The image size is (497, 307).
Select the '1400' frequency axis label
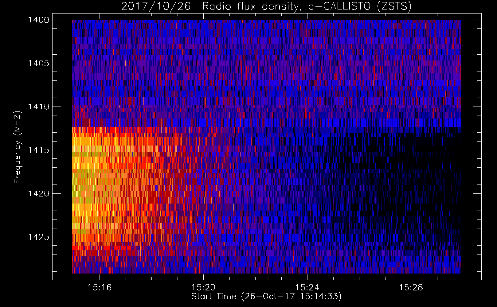(x=38, y=20)
